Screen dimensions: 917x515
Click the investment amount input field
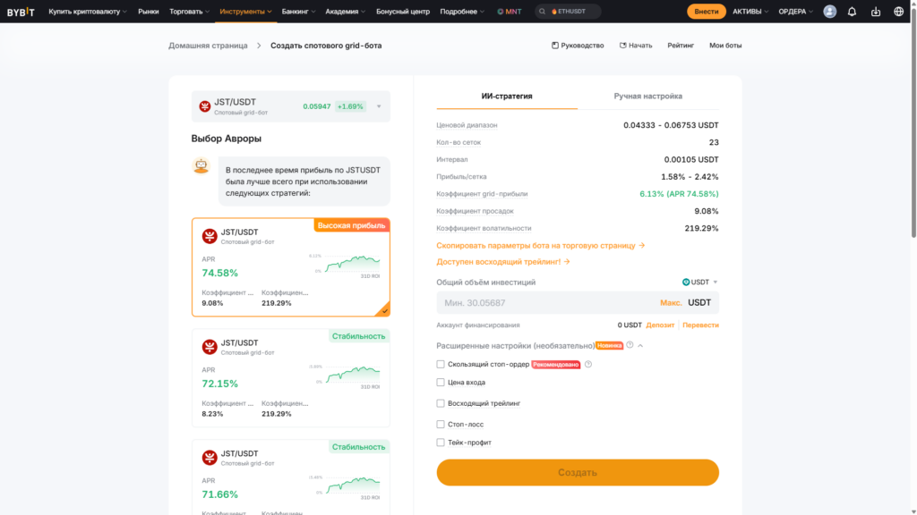click(x=537, y=302)
